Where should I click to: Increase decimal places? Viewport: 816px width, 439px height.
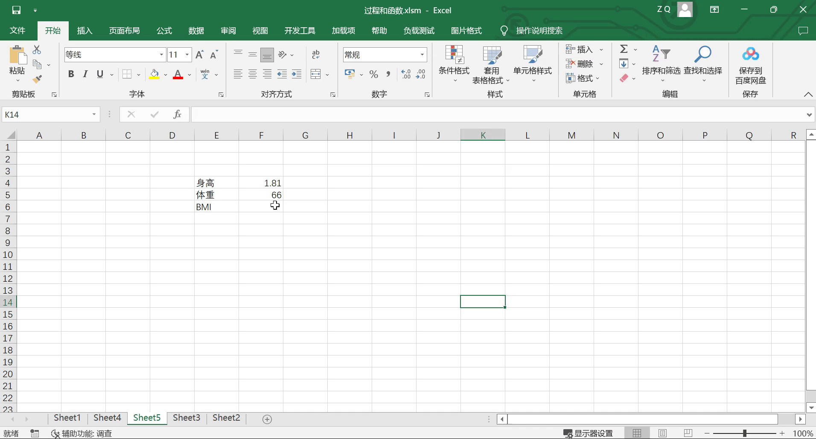click(x=406, y=74)
